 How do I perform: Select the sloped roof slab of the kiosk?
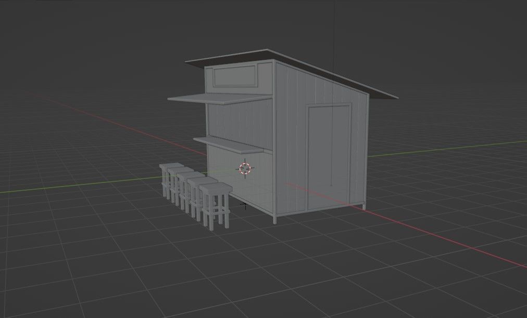tap(292, 73)
